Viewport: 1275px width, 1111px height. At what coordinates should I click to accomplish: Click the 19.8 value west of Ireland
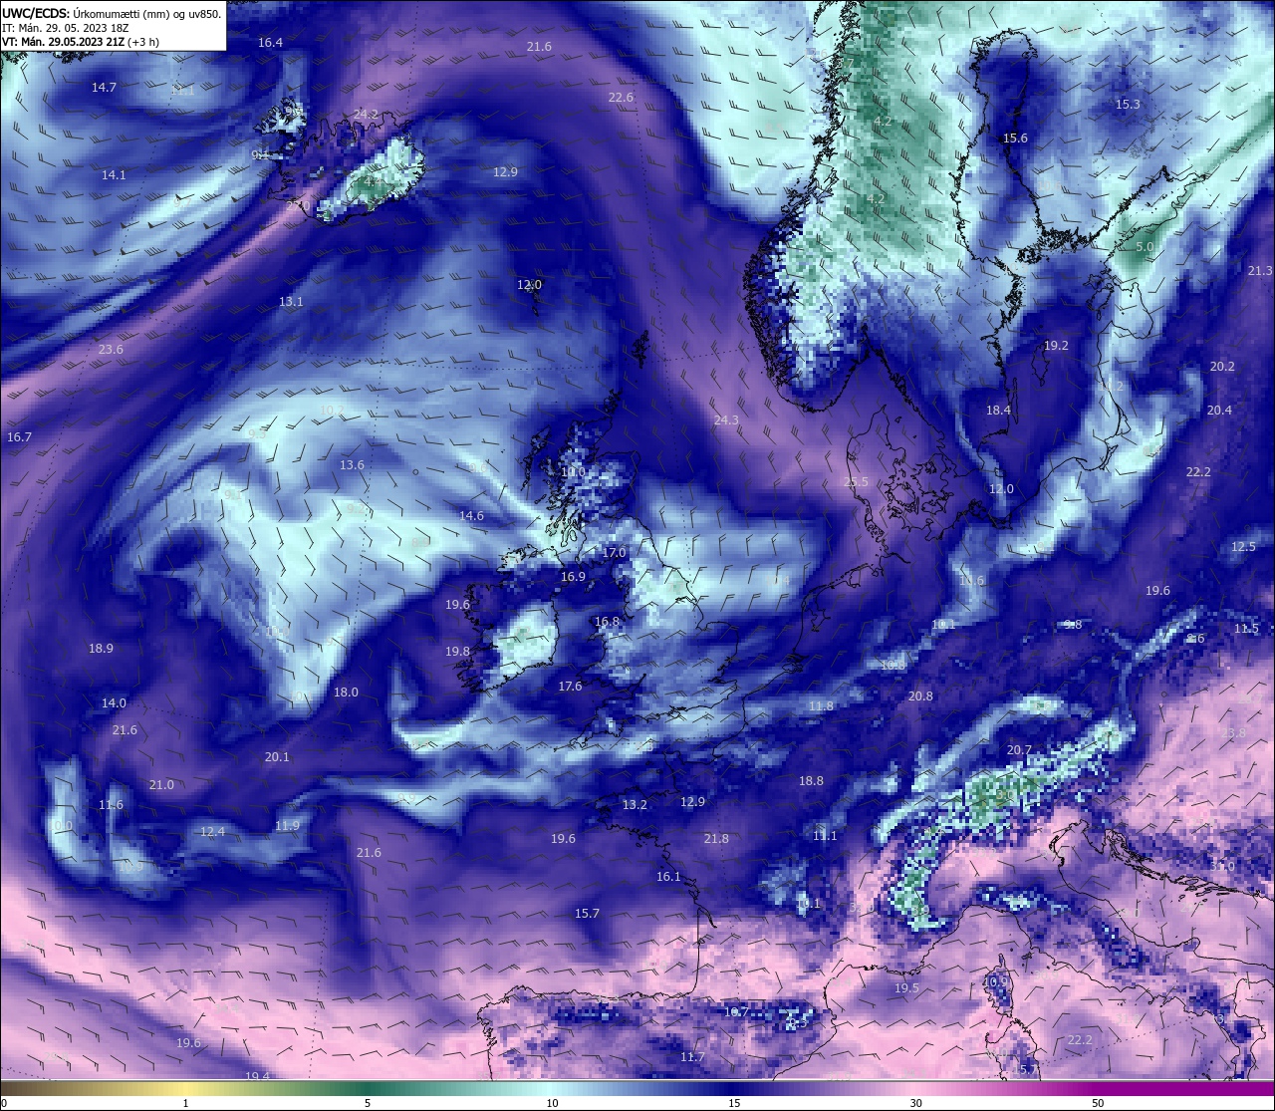point(457,652)
